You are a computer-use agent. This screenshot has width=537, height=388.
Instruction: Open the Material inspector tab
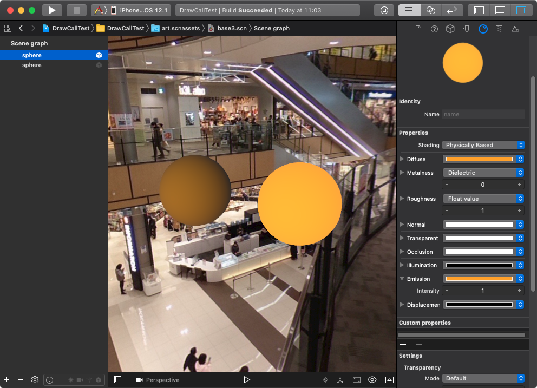click(483, 29)
